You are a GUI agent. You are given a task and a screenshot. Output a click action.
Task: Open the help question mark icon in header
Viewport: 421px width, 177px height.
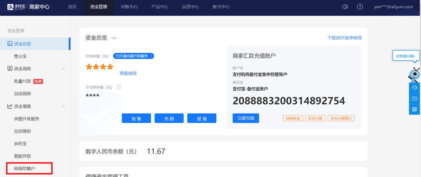(x=360, y=7)
